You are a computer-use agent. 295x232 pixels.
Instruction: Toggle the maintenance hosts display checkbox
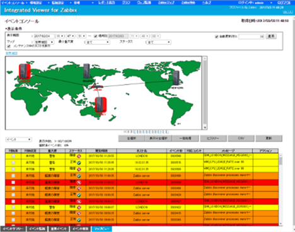coord(9,46)
